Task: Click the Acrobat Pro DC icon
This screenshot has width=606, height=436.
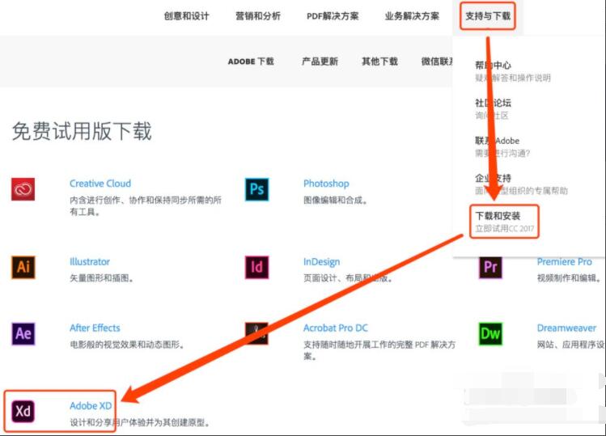Action: tap(256, 333)
